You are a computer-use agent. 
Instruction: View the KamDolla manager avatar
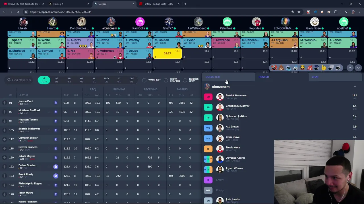tap(140, 22)
